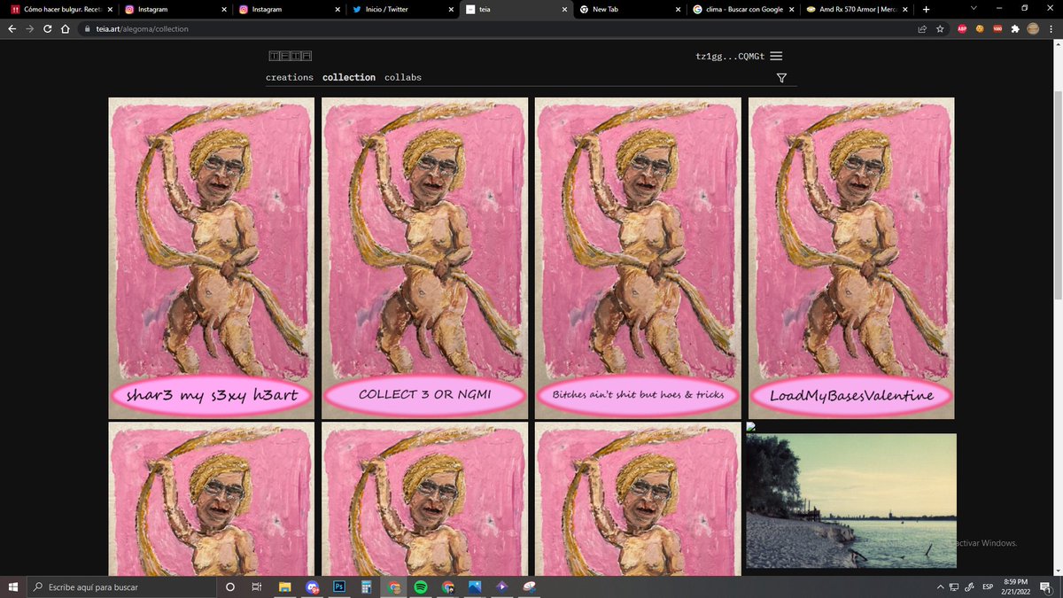The height and width of the screenshot is (598, 1063).
Task: Open the teia hamburger menu
Action: 776,56
